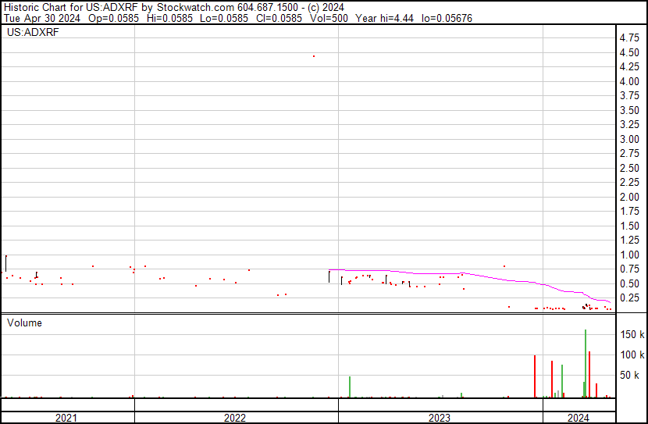The width and height of the screenshot is (648, 424).
Task: Click the 'Tue Apr 30 2024' date text
Action: [41, 18]
